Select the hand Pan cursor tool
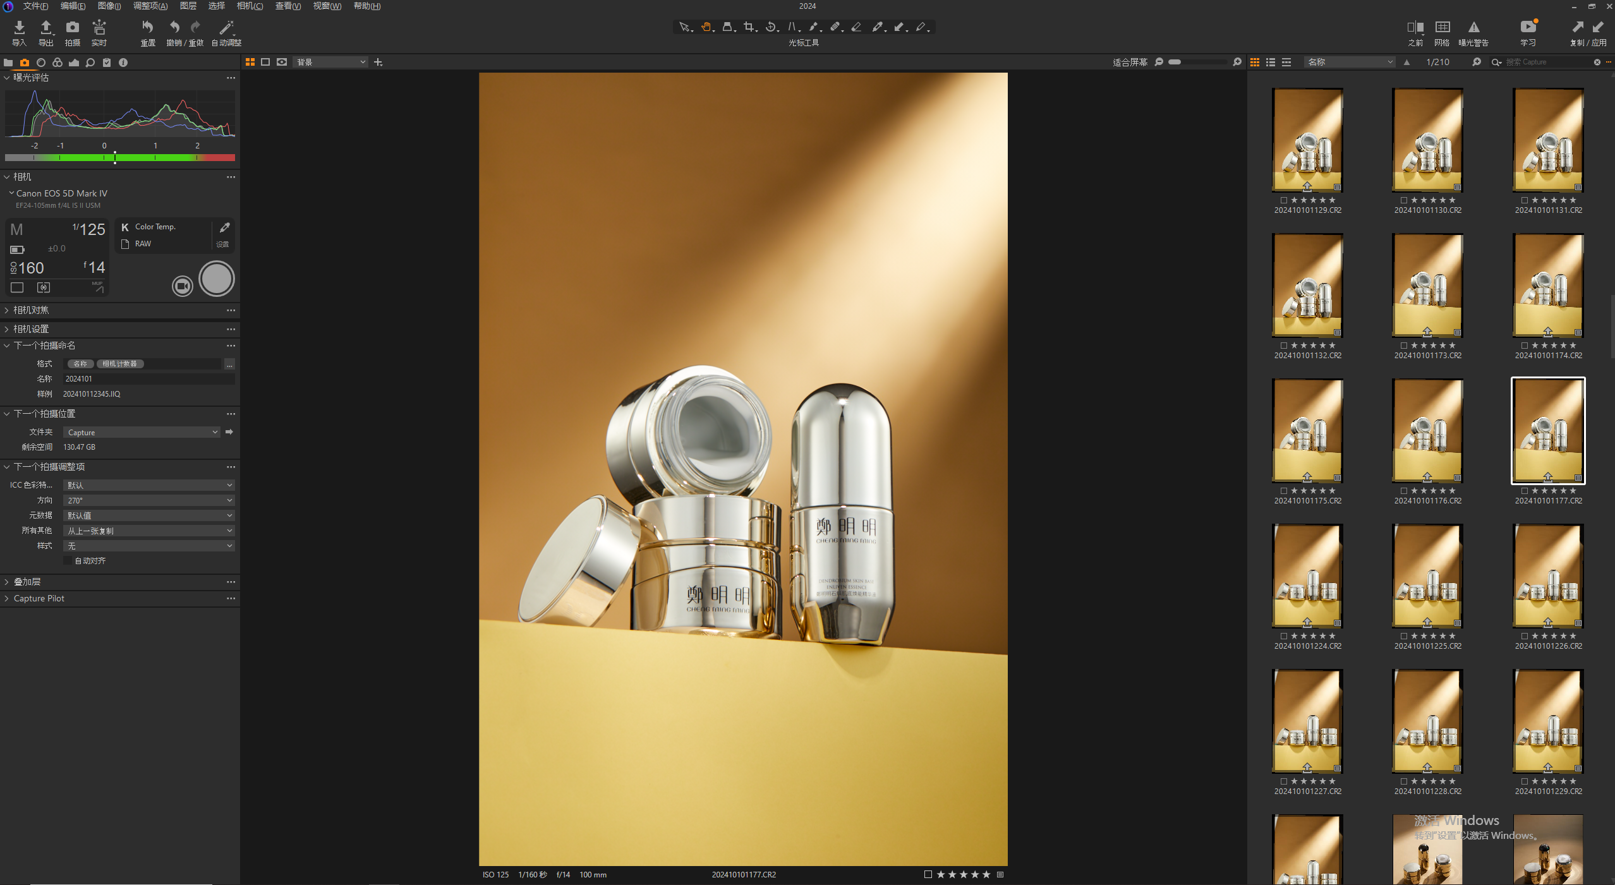Screen dimensions: 1615x885 (706, 27)
